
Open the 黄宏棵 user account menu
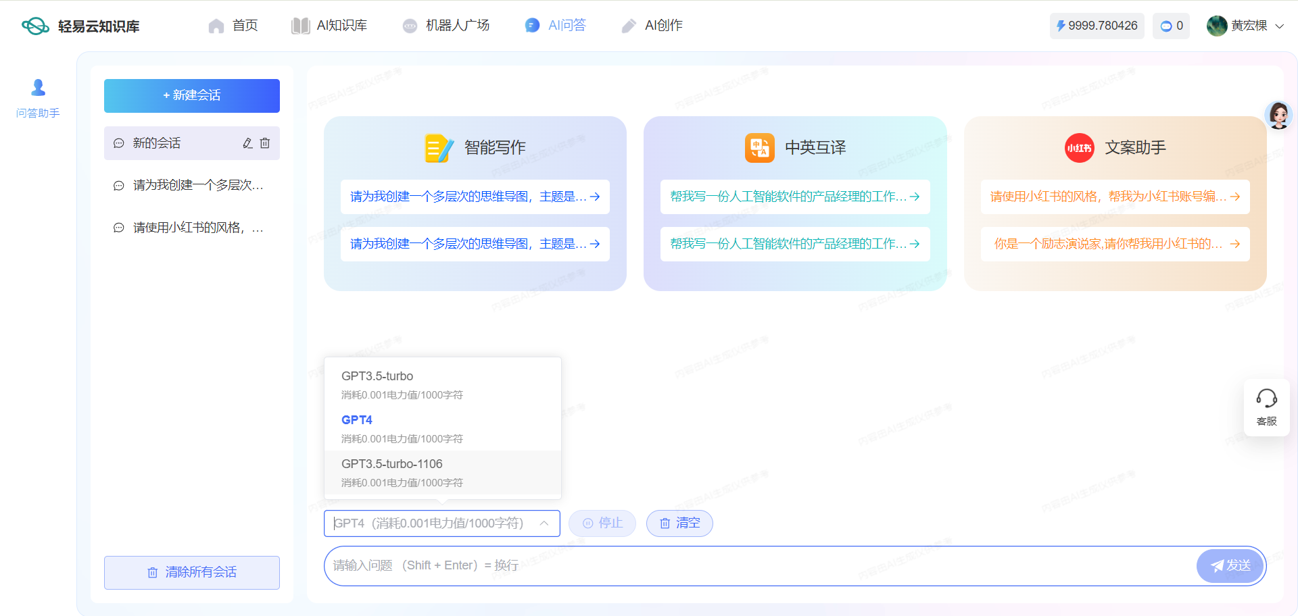point(1245,26)
